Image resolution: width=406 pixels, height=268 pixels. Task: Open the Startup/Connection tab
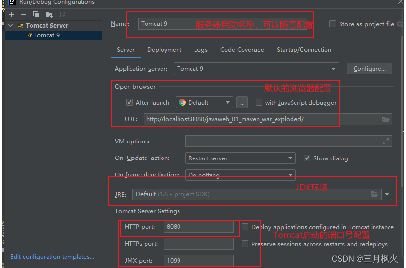click(x=304, y=50)
